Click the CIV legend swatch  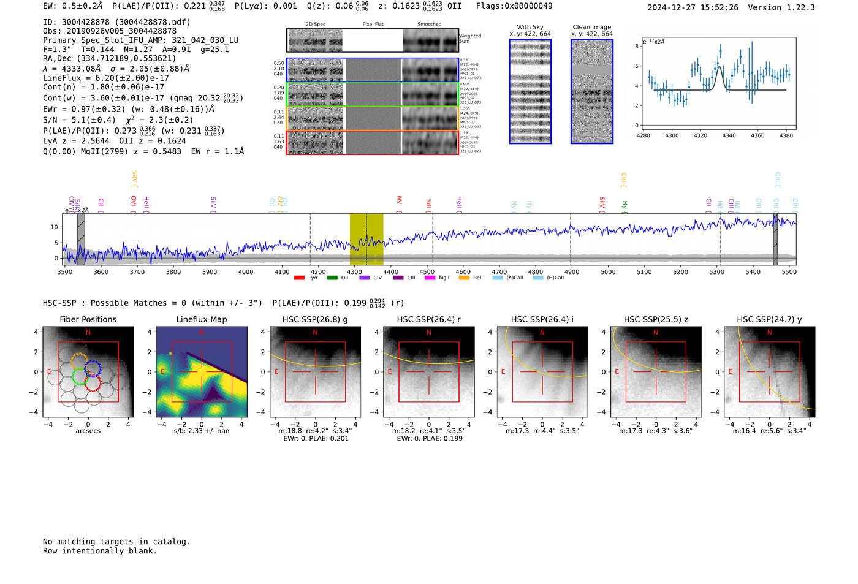tap(365, 278)
